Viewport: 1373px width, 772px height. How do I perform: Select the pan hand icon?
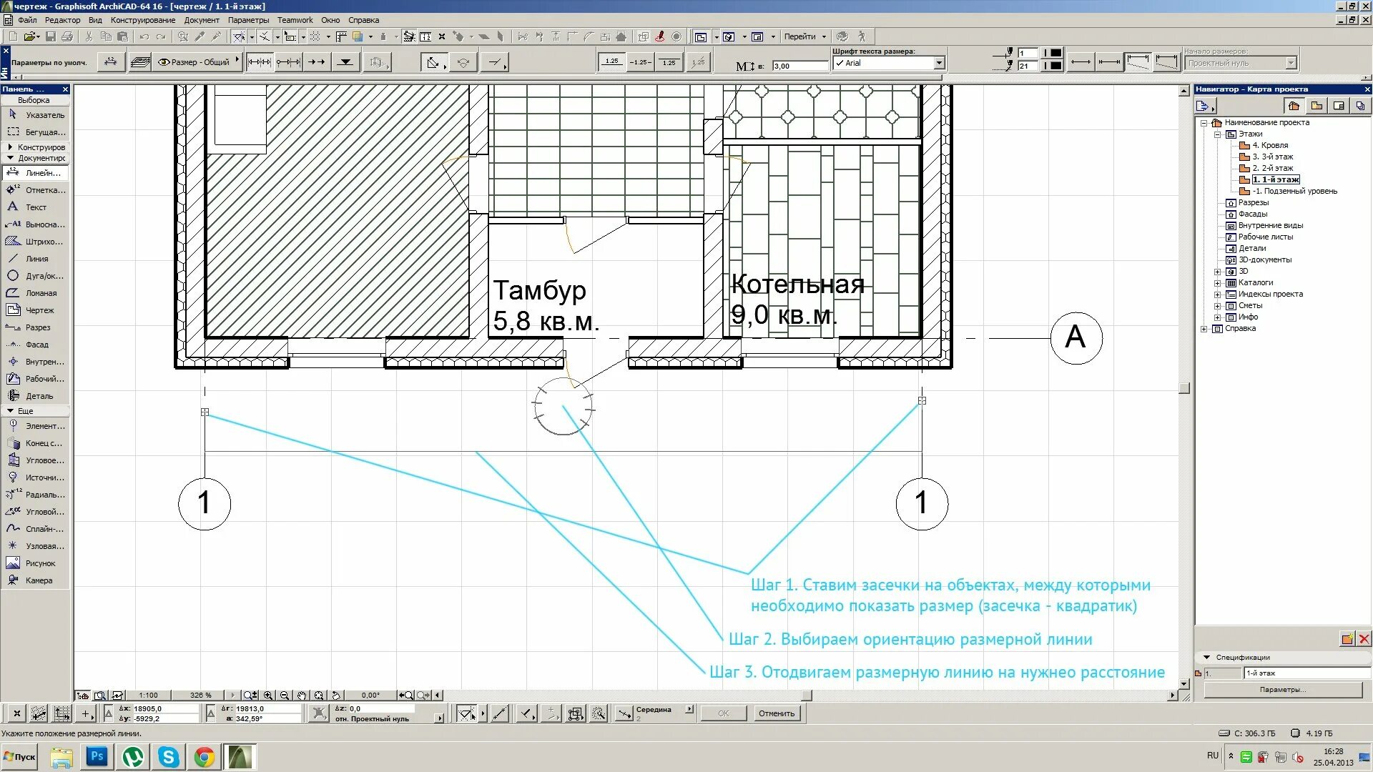tap(302, 695)
